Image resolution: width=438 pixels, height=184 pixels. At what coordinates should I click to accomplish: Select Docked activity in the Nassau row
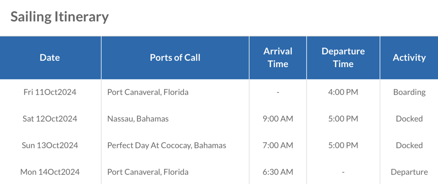[409, 119]
